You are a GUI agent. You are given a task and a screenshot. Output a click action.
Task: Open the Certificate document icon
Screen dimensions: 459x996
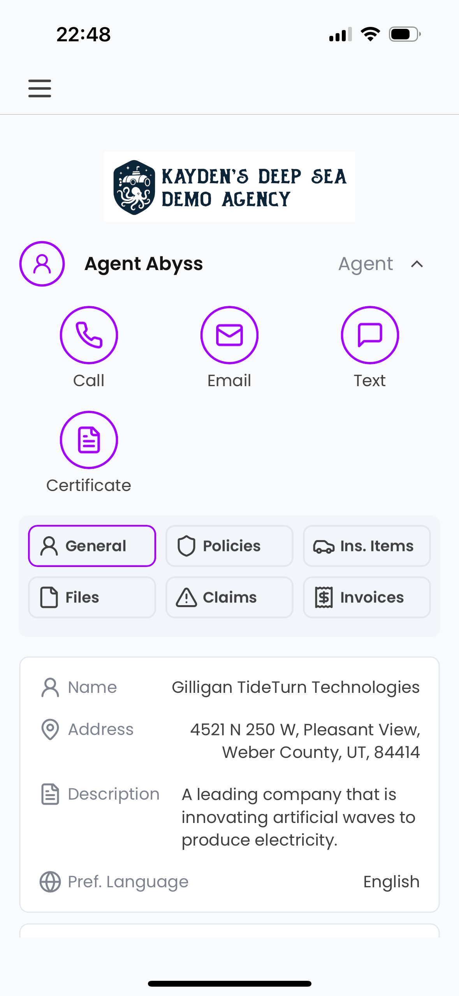point(89,440)
